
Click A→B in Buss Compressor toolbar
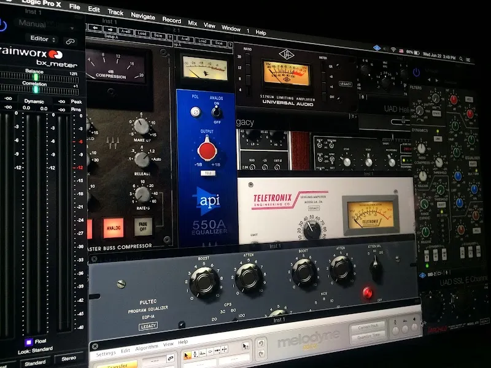pyautogui.click(x=126, y=32)
